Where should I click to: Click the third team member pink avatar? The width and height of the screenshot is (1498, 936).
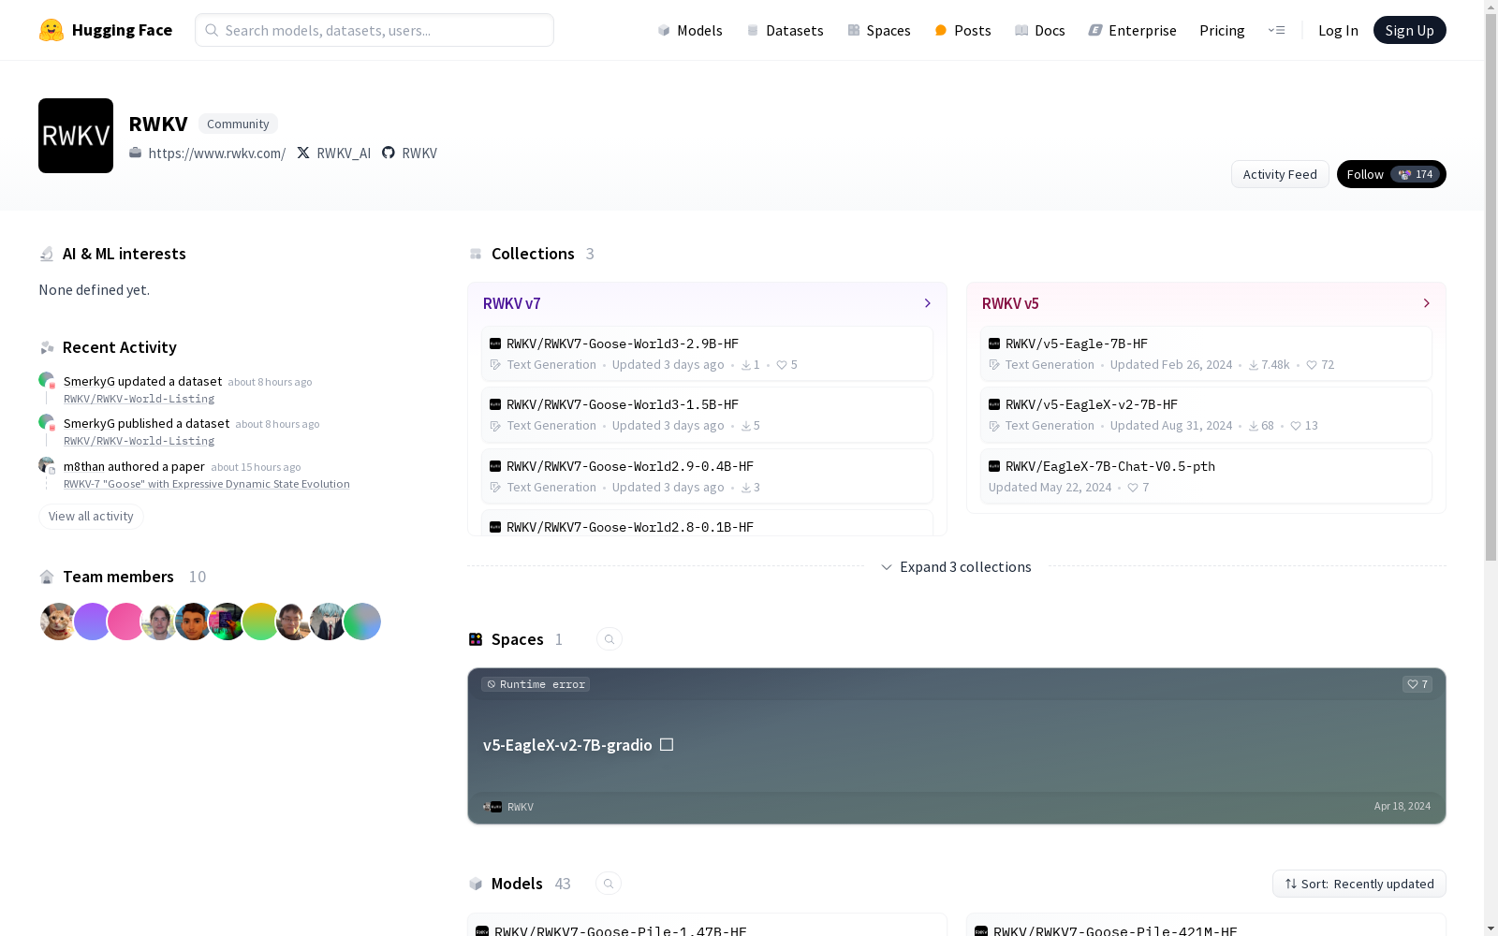point(125,622)
